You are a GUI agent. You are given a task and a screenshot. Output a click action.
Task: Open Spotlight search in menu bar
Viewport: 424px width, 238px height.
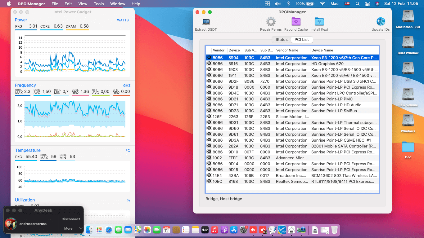click(x=358, y=4)
